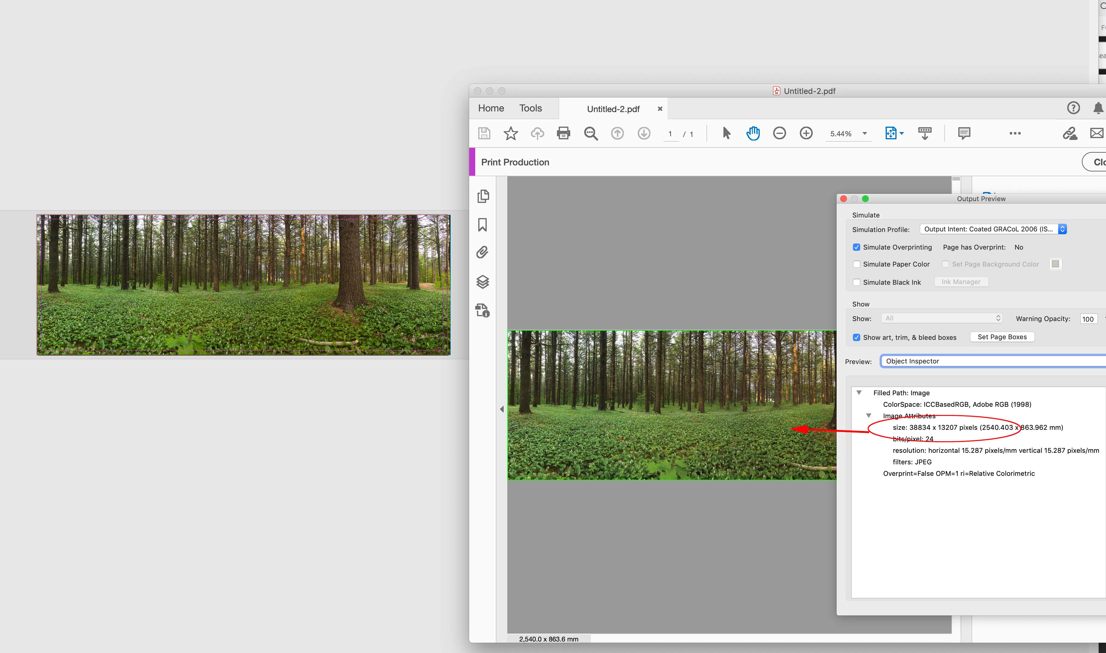Viewport: 1106px width, 653px height.
Task: Collapse the Image Attributes tree node
Action: click(868, 415)
